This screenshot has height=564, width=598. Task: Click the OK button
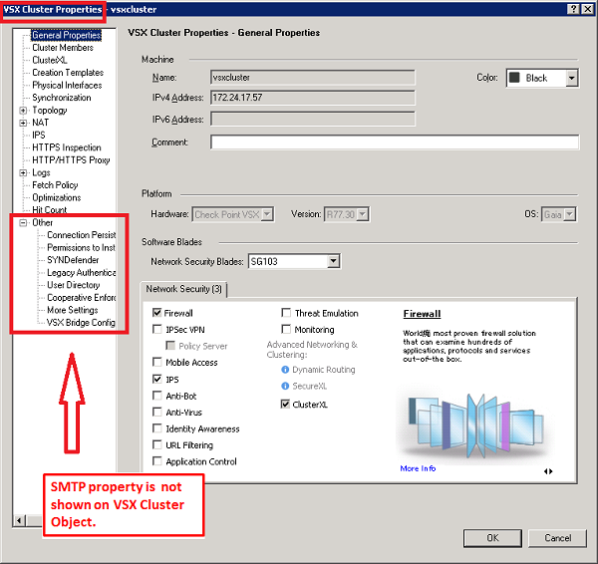[x=492, y=538]
